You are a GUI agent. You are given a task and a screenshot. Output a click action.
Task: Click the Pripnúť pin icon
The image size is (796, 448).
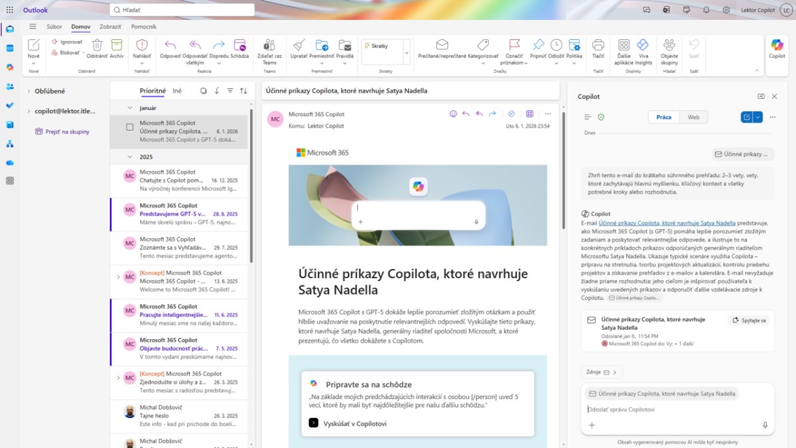pos(538,46)
